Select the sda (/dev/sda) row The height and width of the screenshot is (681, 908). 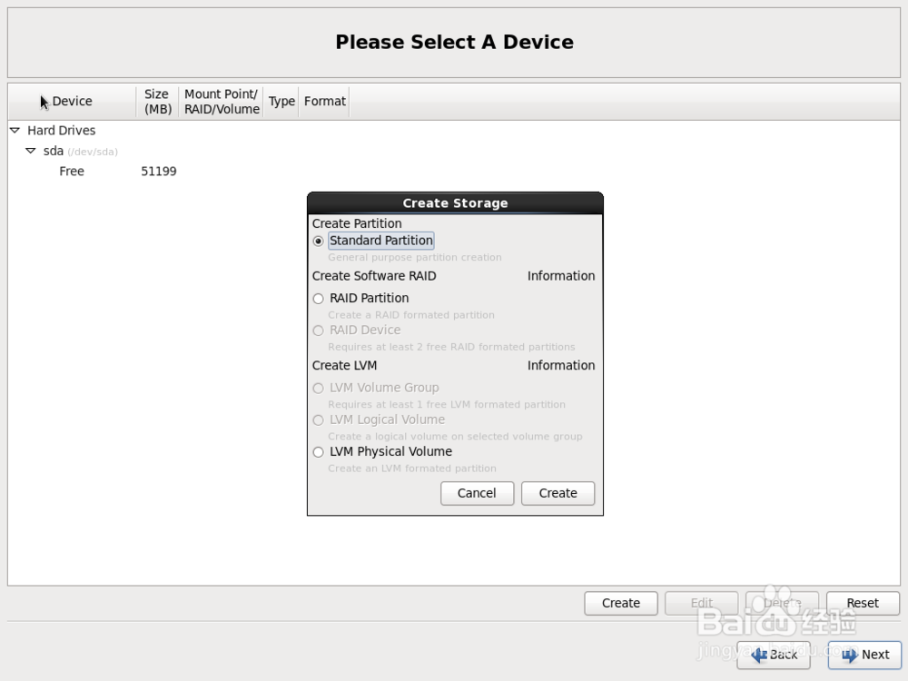click(454, 151)
